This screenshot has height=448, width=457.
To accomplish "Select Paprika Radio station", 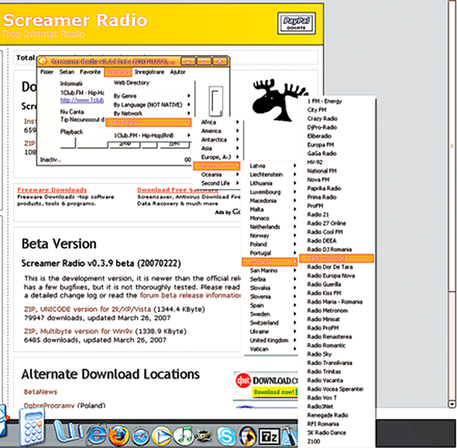I will (x=336, y=188).
